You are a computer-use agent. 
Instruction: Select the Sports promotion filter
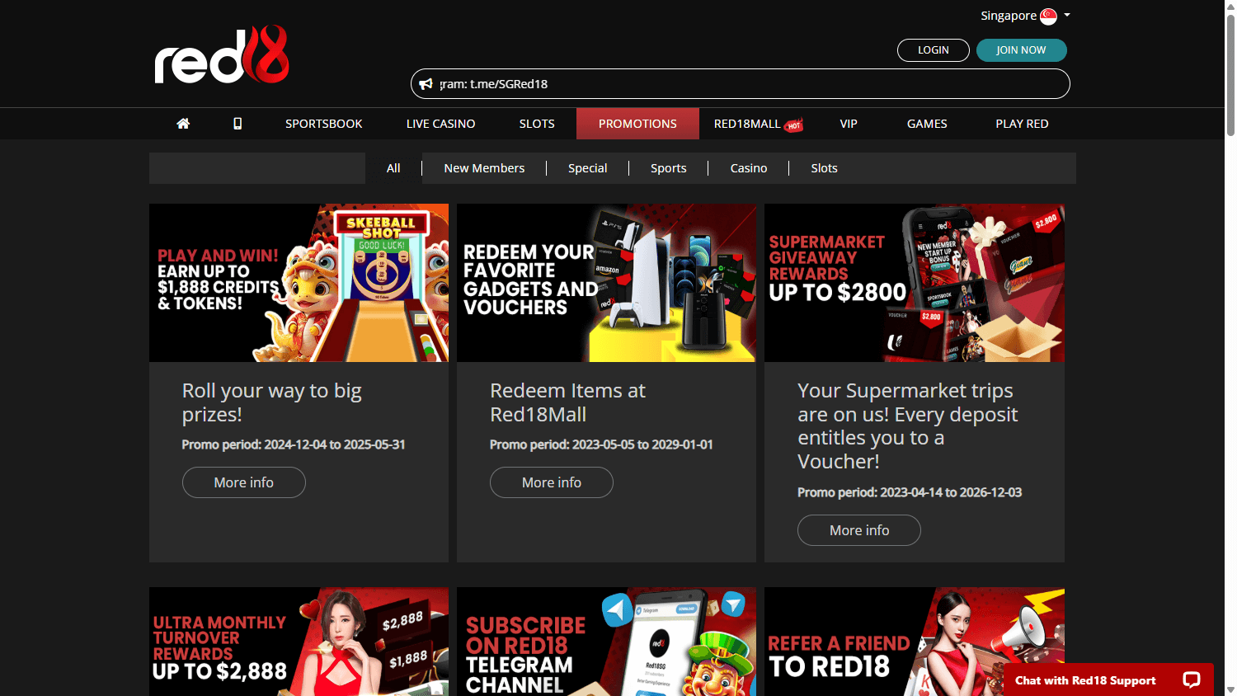point(668,167)
